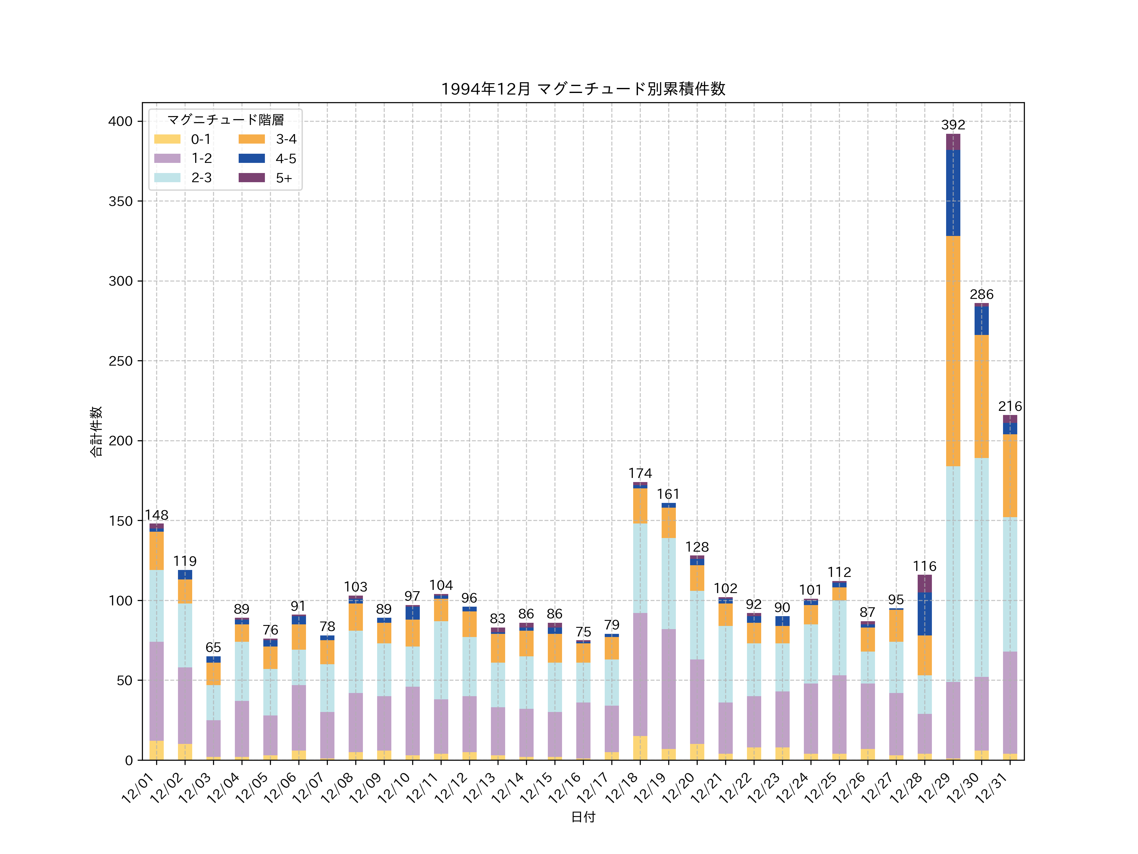This screenshot has width=1138, height=854.
Task: Click the 400 y-axis tick label
Action: pyautogui.click(x=120, y=121)
